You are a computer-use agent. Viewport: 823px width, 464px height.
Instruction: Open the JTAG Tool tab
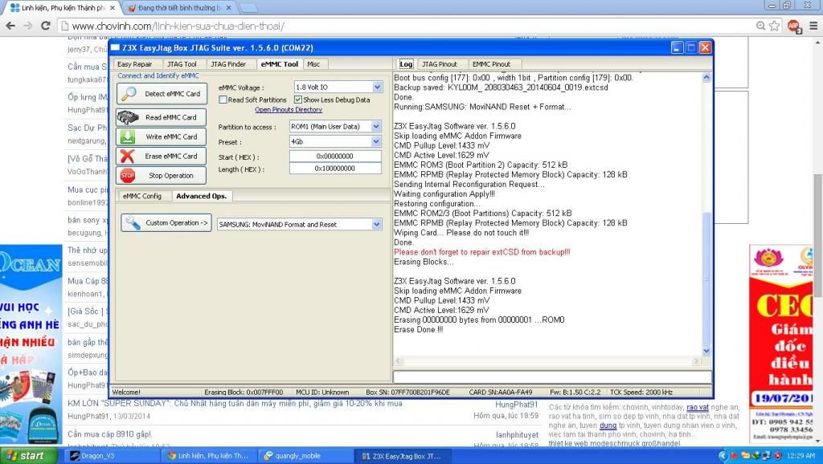tap(182, 64)
